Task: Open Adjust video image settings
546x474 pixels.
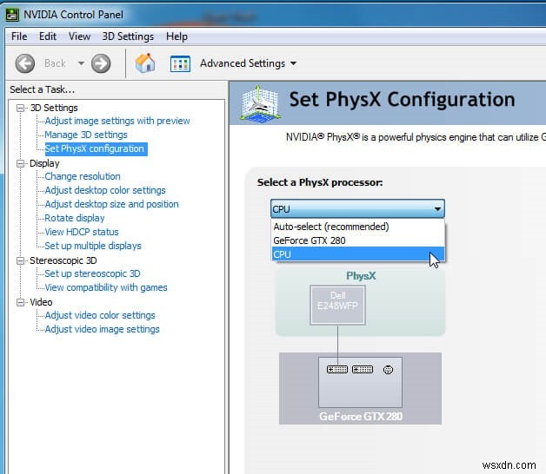Action: point(102,330)
